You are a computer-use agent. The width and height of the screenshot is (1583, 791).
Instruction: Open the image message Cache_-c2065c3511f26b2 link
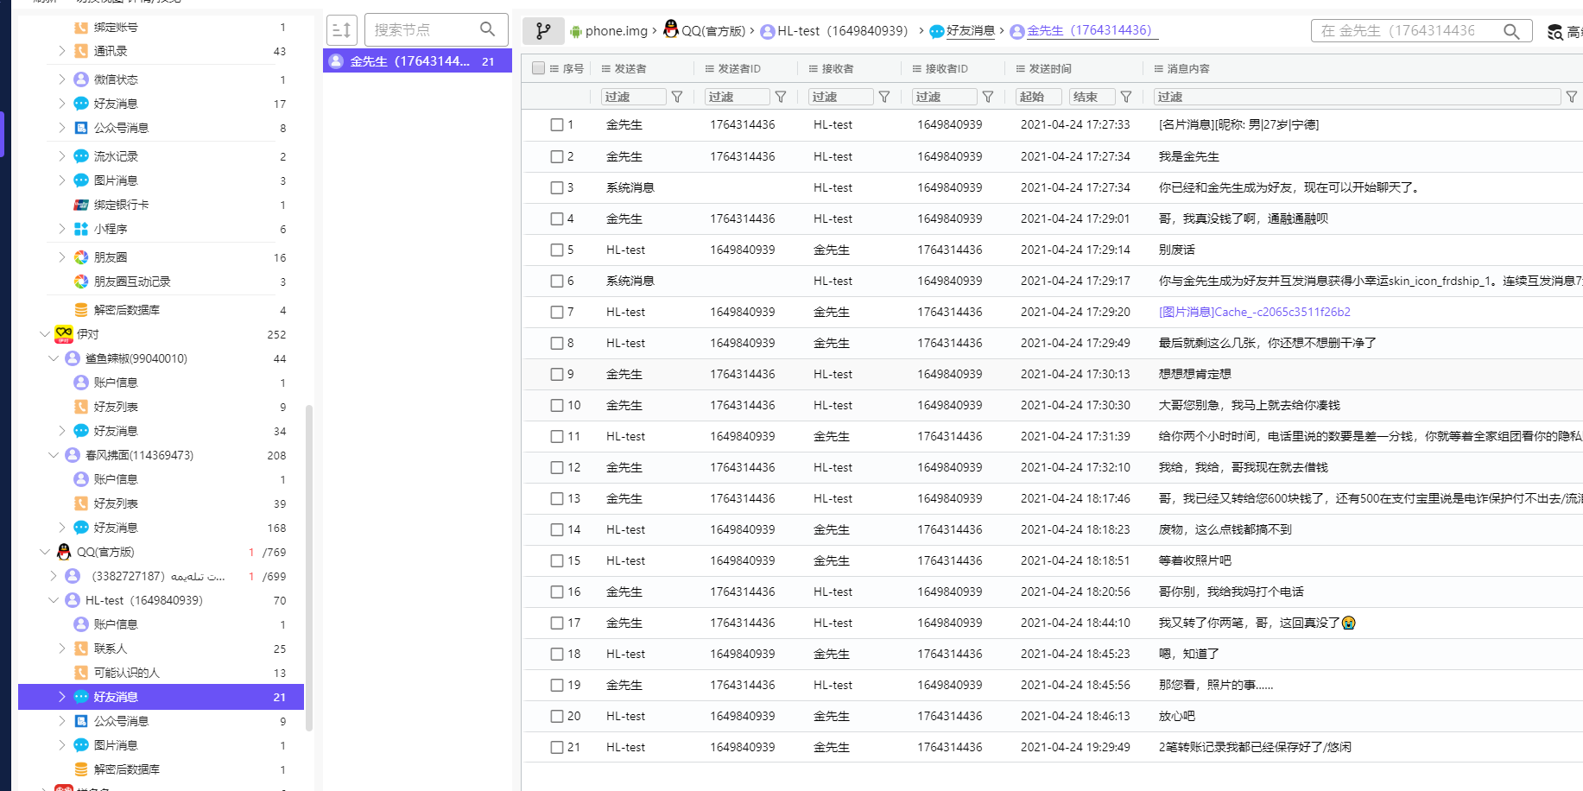[x=1254, y=312]
